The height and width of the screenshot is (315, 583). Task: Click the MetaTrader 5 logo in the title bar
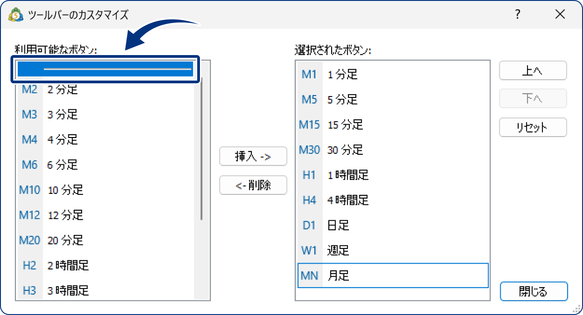click(x=16, y=14)
